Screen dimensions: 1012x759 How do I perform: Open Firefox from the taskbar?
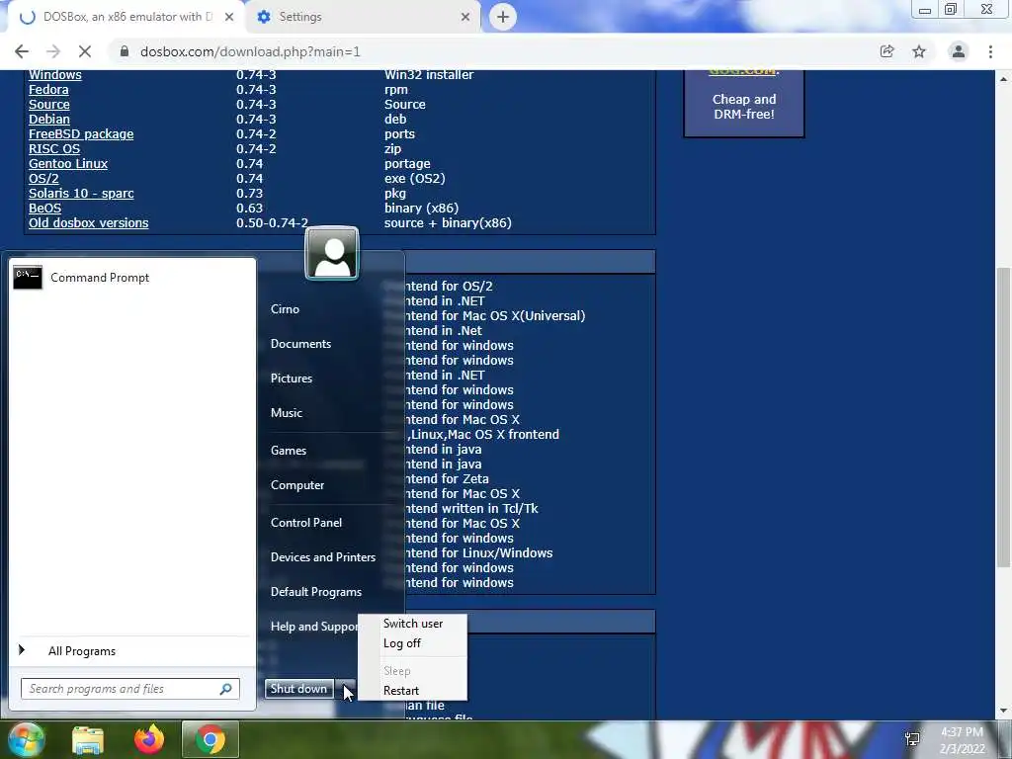tap(149, 739)
